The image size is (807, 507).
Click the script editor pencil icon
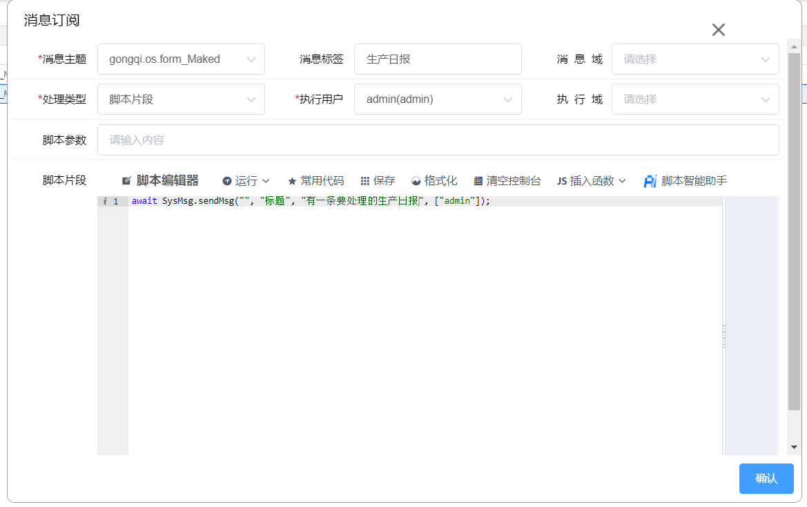(126, 181)
